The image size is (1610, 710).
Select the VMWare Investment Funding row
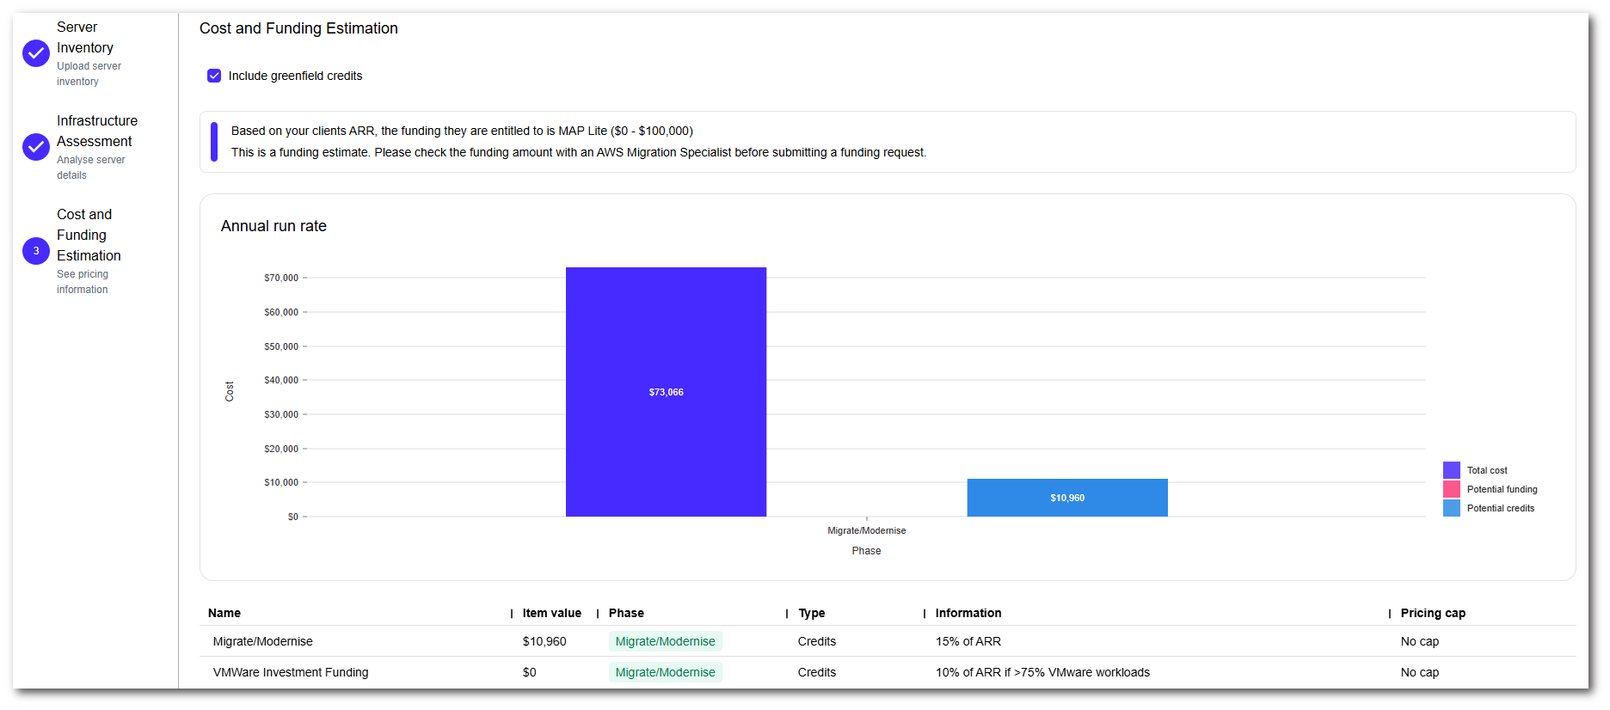click(291, 672)
